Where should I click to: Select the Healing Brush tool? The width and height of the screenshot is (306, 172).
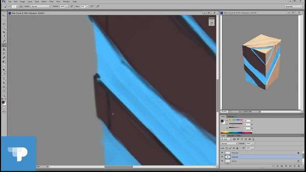point(4,41)
